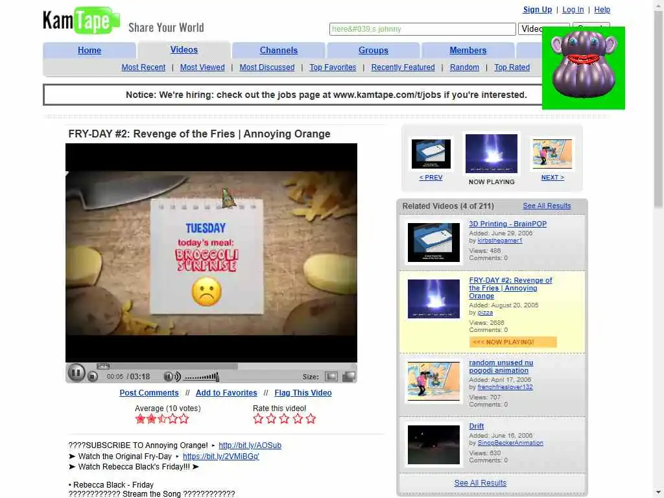
Task: Rate the video four stars
Action: [298, 419]
